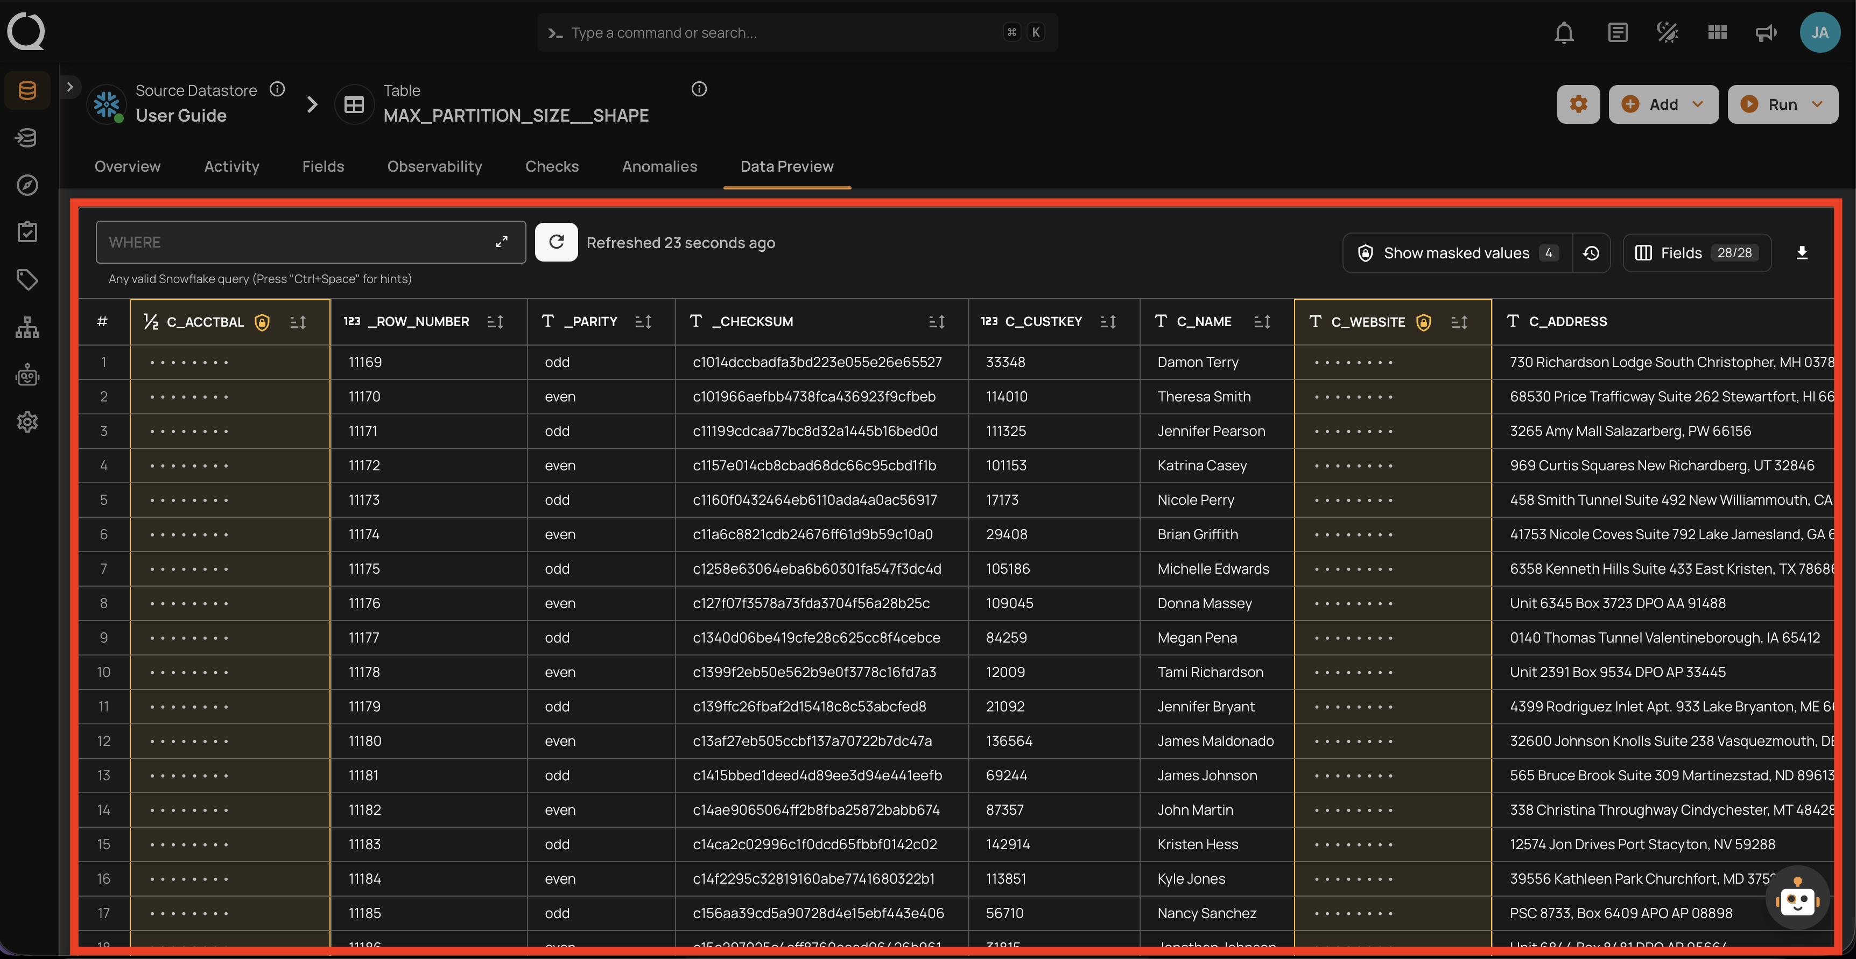
Task: Toggle sort on _ROW_NUMBER column
Action: tap(496, 322)
